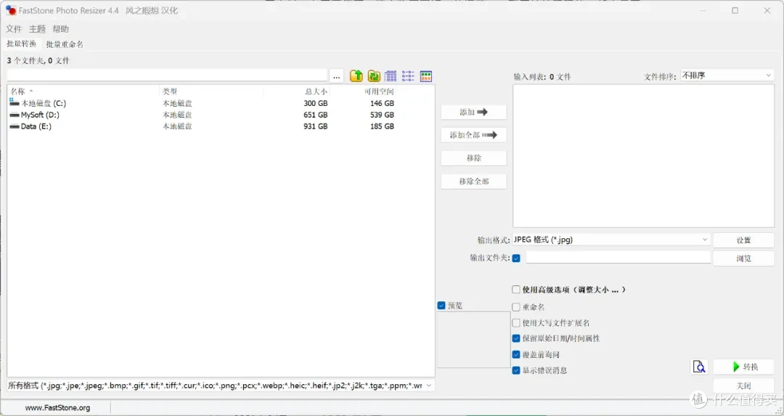Switch to the 批量重命名 tab

(x=65, y=44)
